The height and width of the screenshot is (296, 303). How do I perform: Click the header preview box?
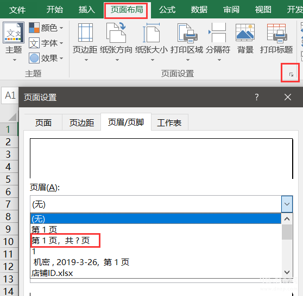click(161, 158)
